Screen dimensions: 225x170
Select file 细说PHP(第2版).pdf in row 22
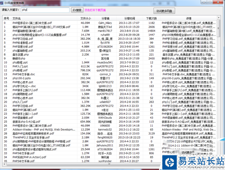point(25,110)
